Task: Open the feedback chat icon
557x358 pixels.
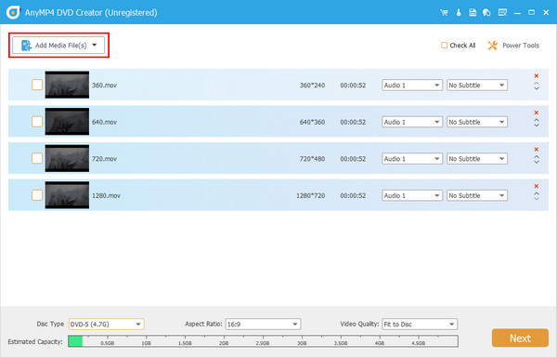Action: point(486,13)
